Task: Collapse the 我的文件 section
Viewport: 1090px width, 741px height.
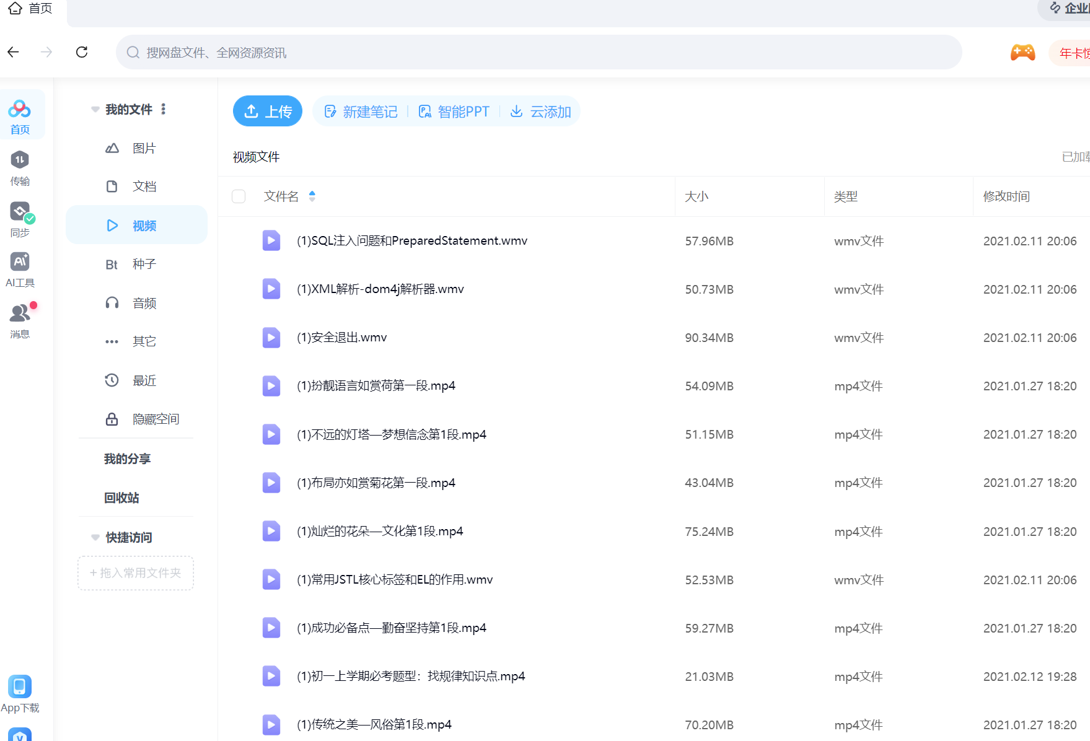Action: click(x=94, y=109)
